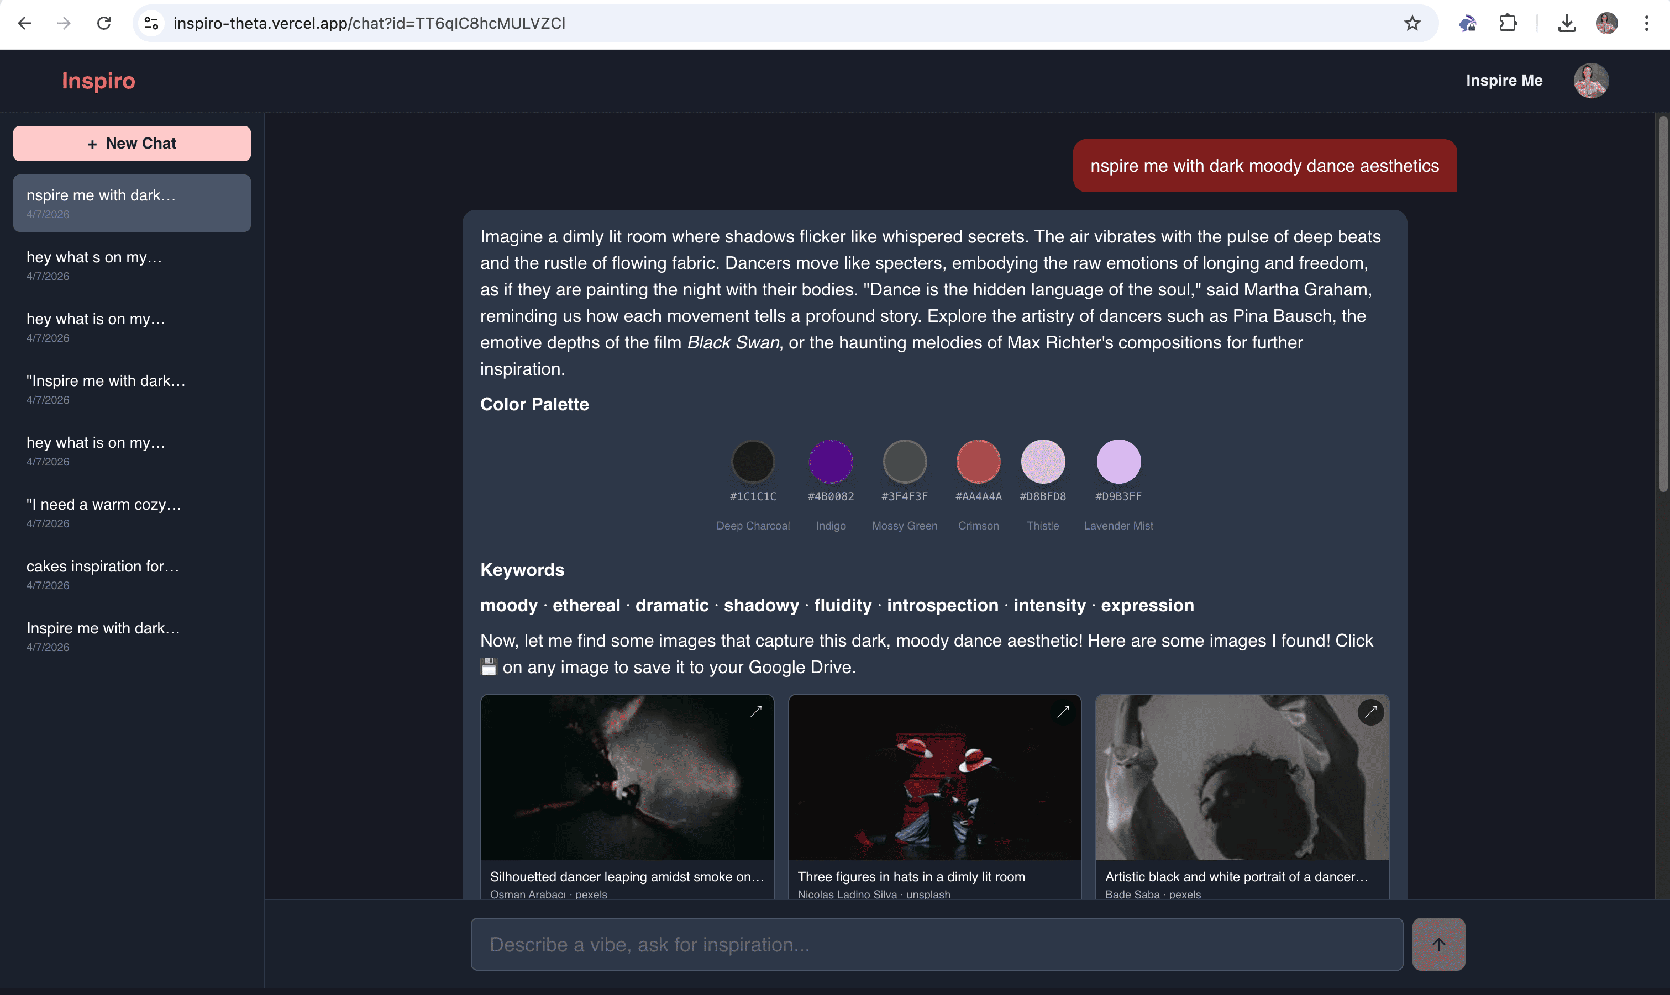Open the black and white portrait expand icon
1670x995 pixels.
(x=1370, y=712)
